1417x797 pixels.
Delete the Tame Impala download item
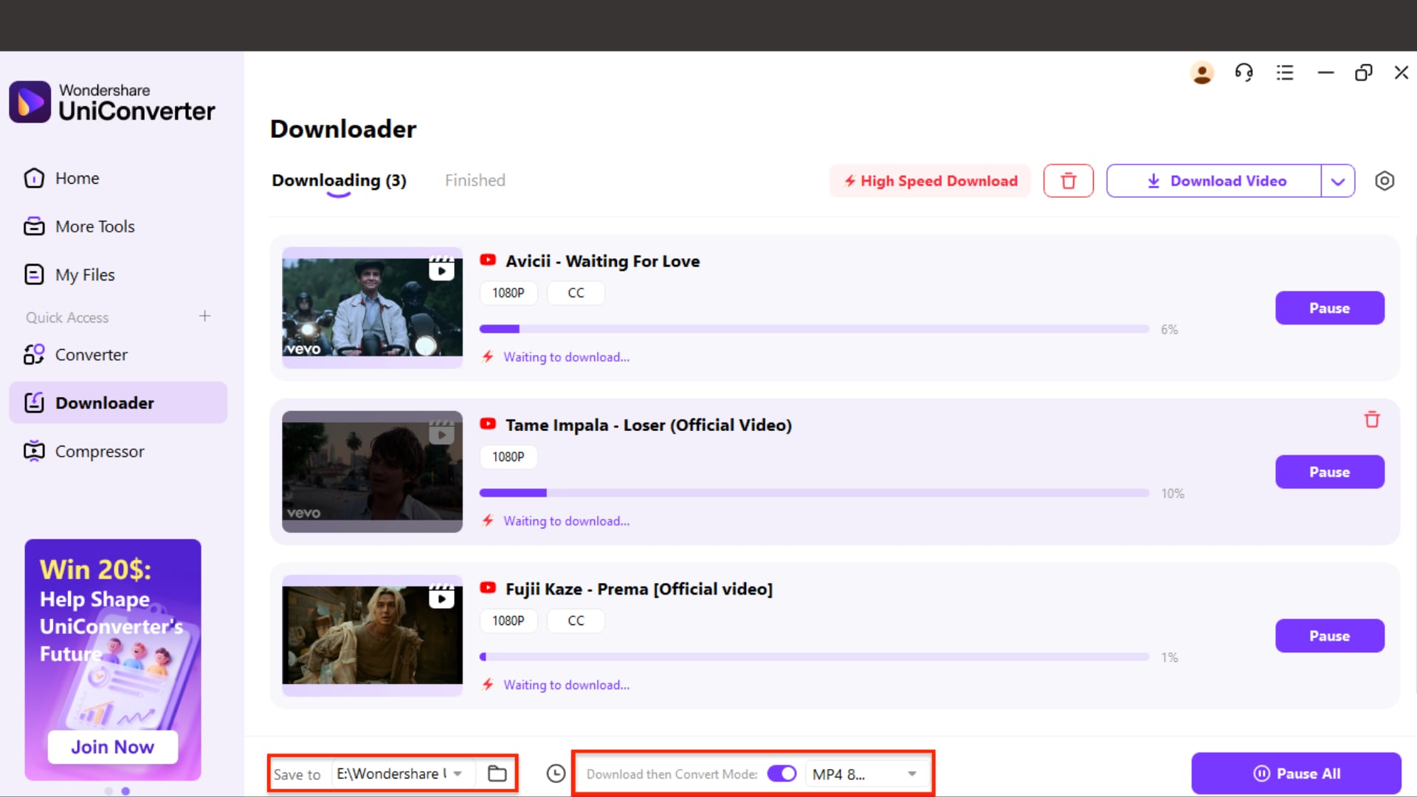1371,420
